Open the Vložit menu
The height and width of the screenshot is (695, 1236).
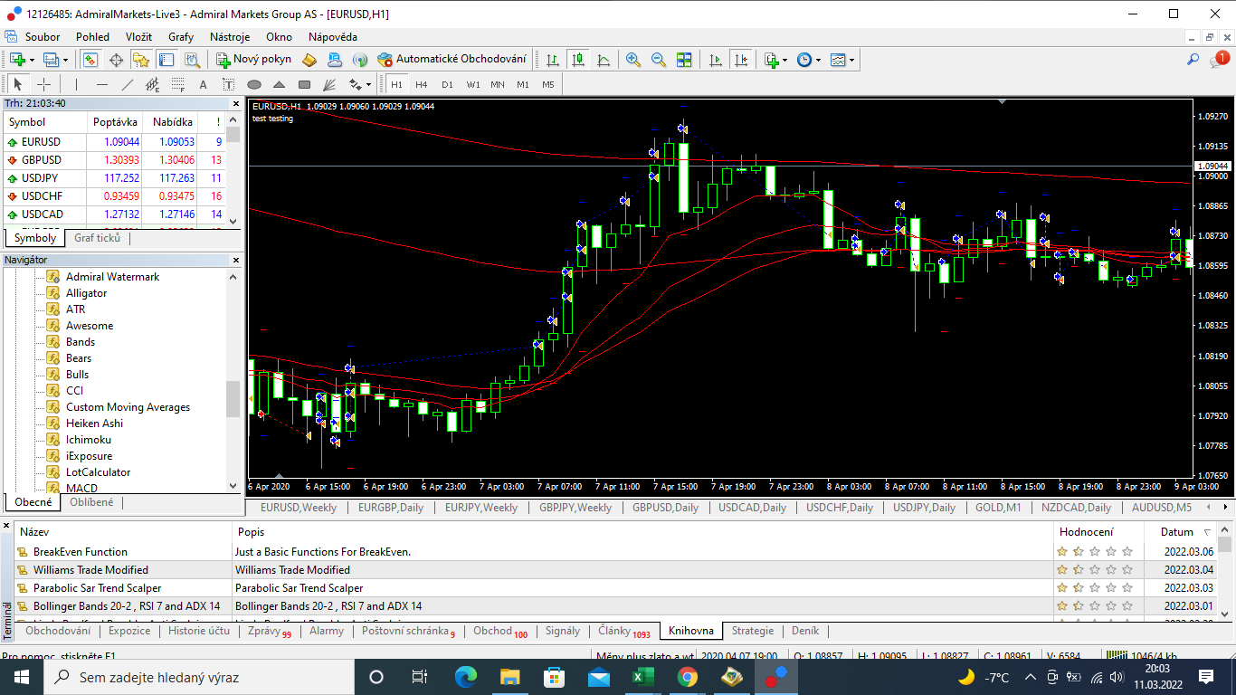[138, 37]
